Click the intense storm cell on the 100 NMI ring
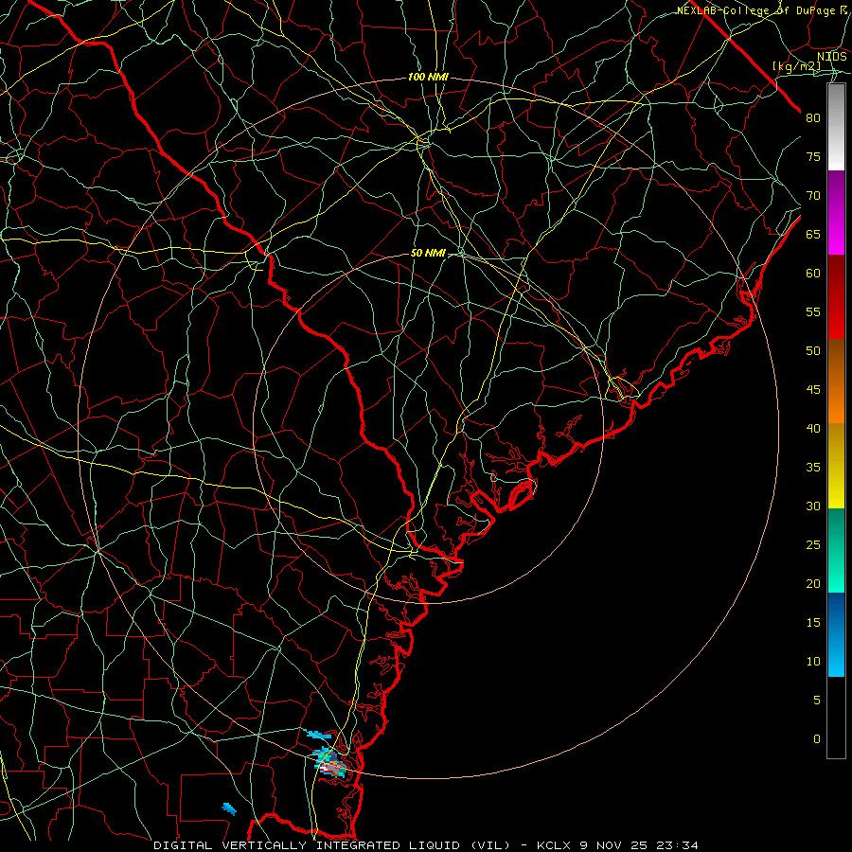 pyautogui.click(x=331, y=763)
